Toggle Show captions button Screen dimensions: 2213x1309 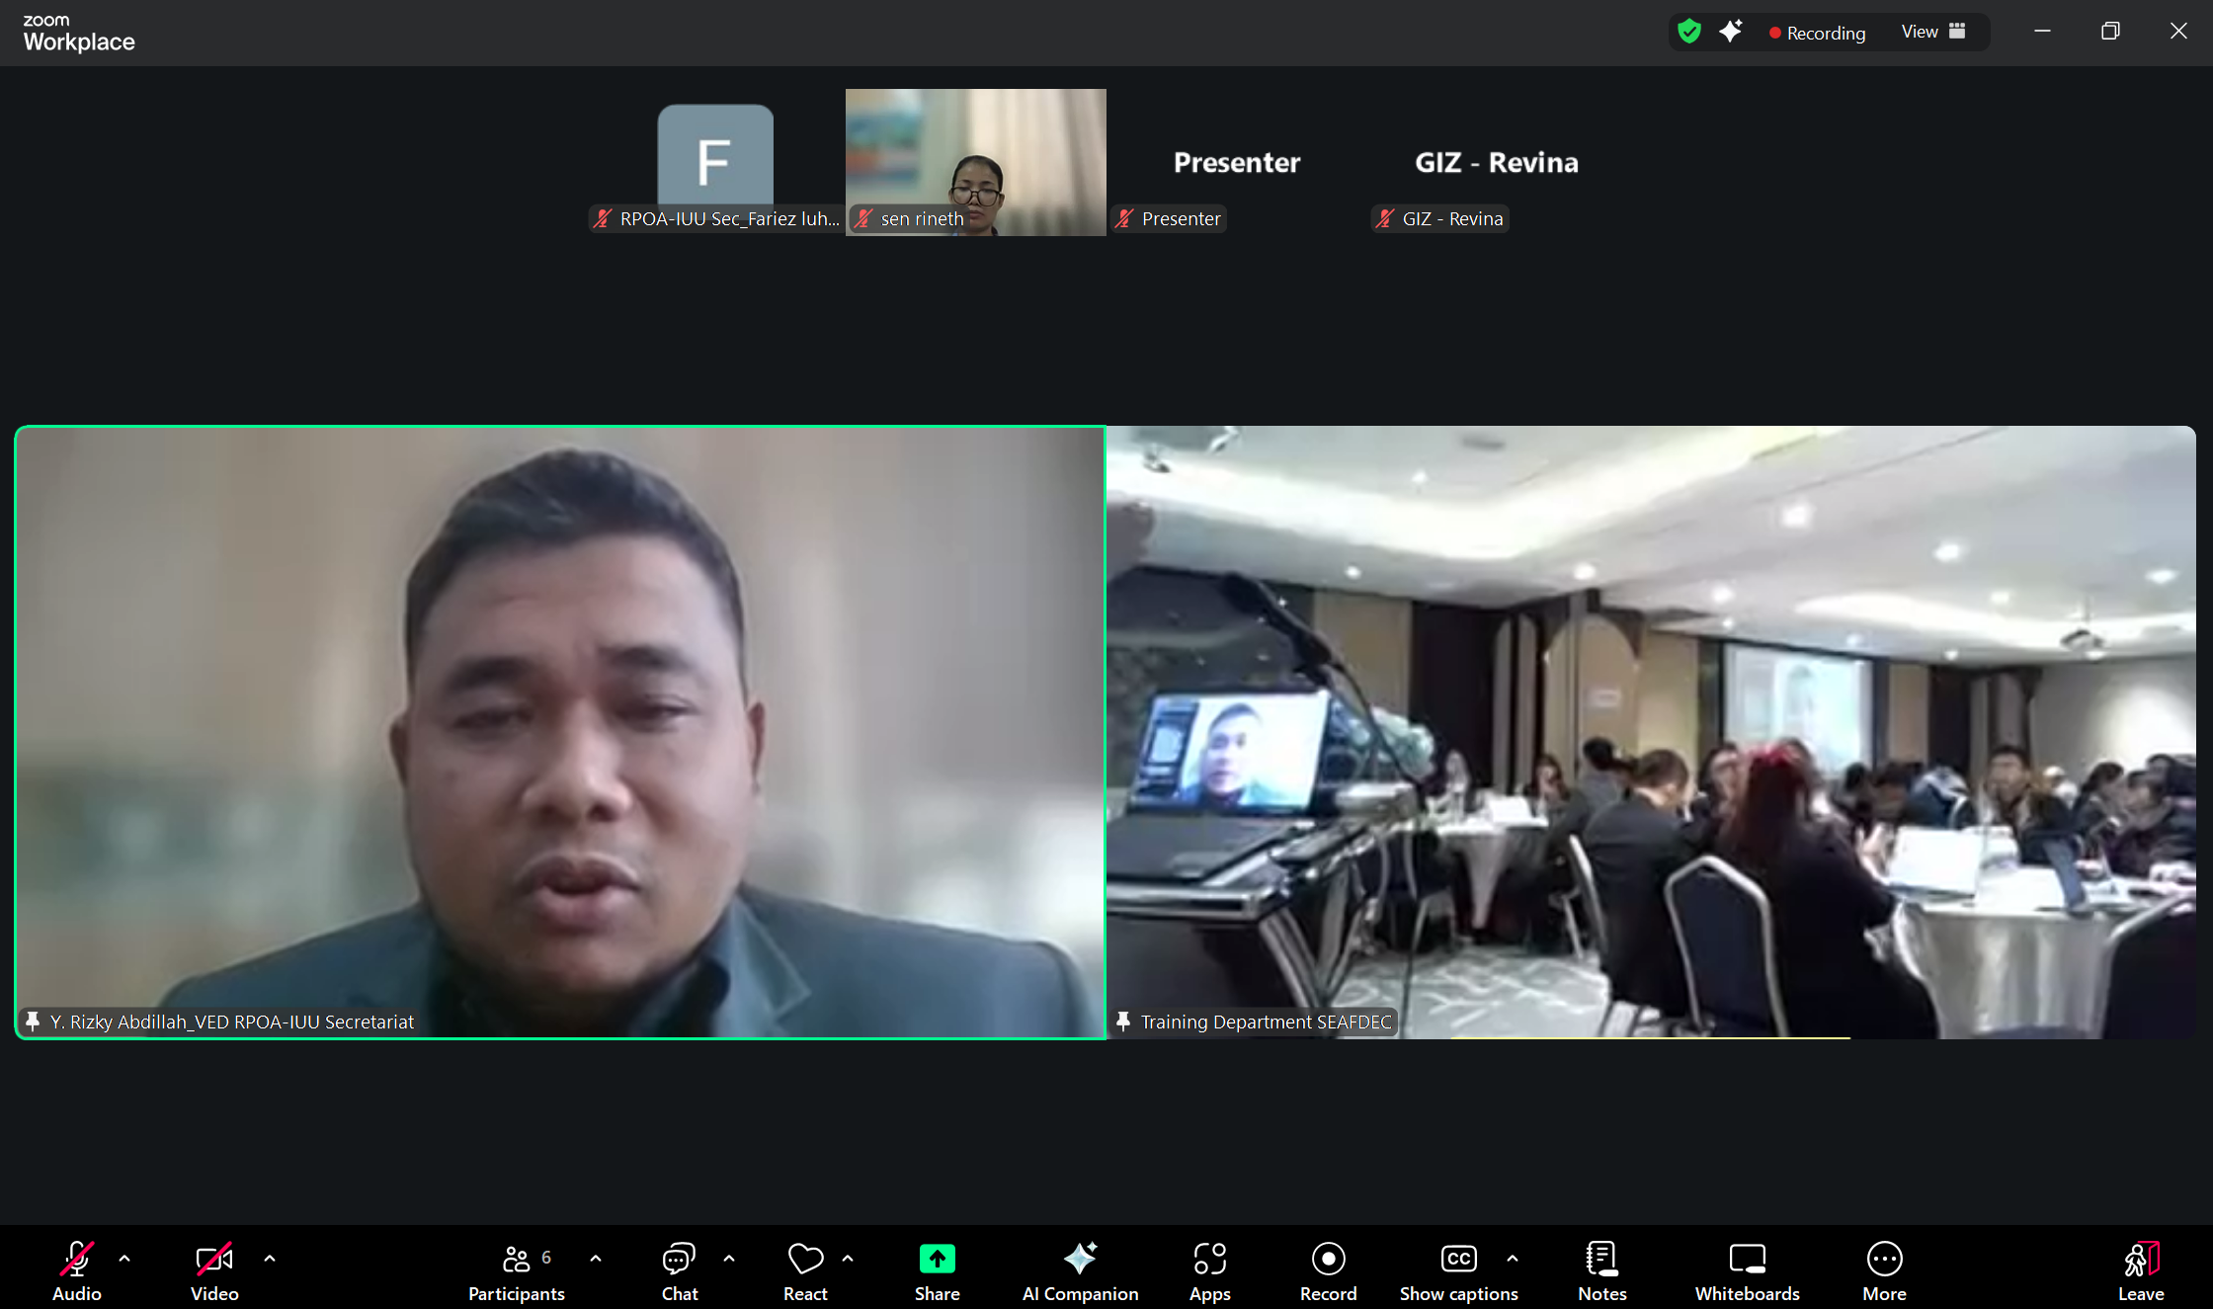point(1458,1270)
